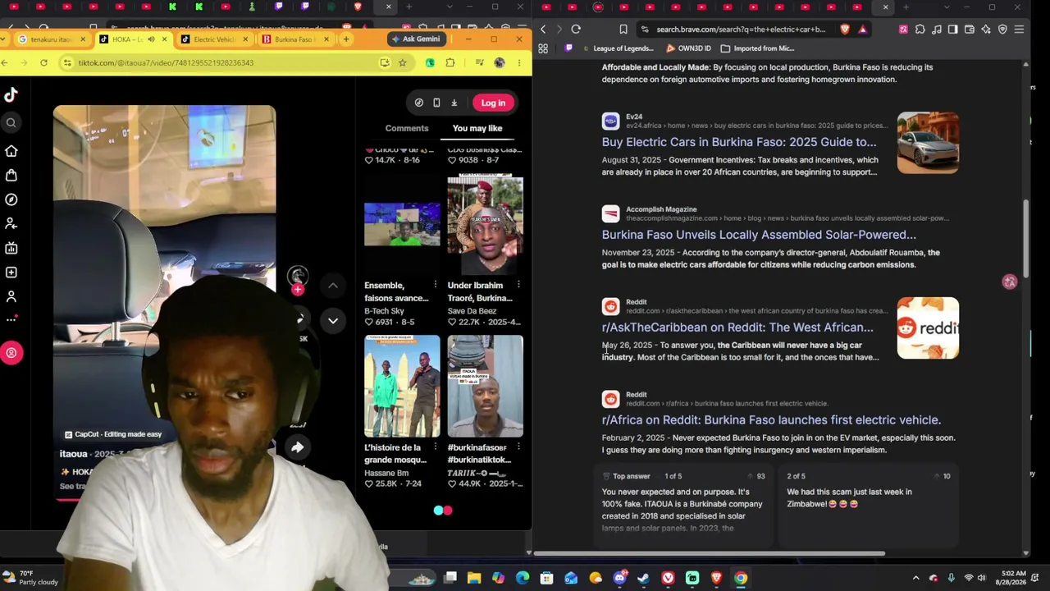Toggle Brave sidebar panel icon
Screen dimensions: 1050x591
coord(952,30)
